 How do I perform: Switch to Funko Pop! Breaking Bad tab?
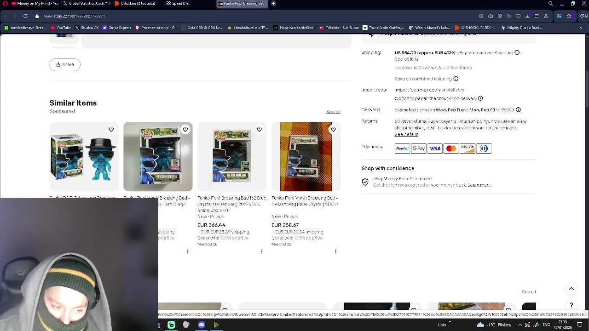(243, 3)
